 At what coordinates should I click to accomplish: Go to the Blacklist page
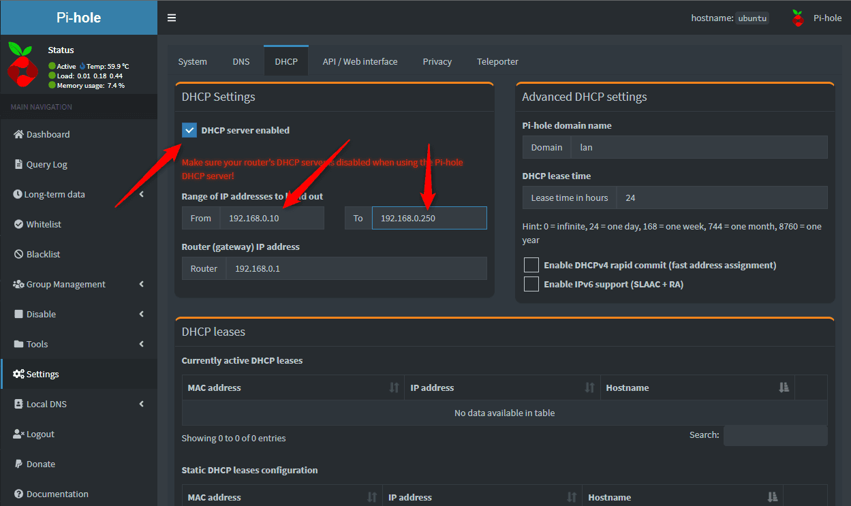(x=79, y=254)
